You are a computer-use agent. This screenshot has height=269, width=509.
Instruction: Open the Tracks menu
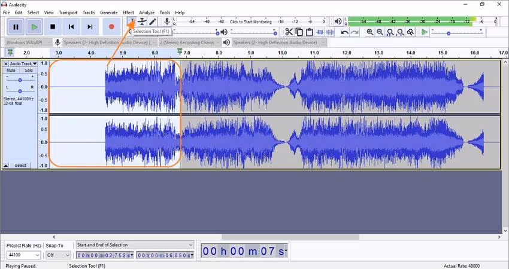tap(89, 13)
